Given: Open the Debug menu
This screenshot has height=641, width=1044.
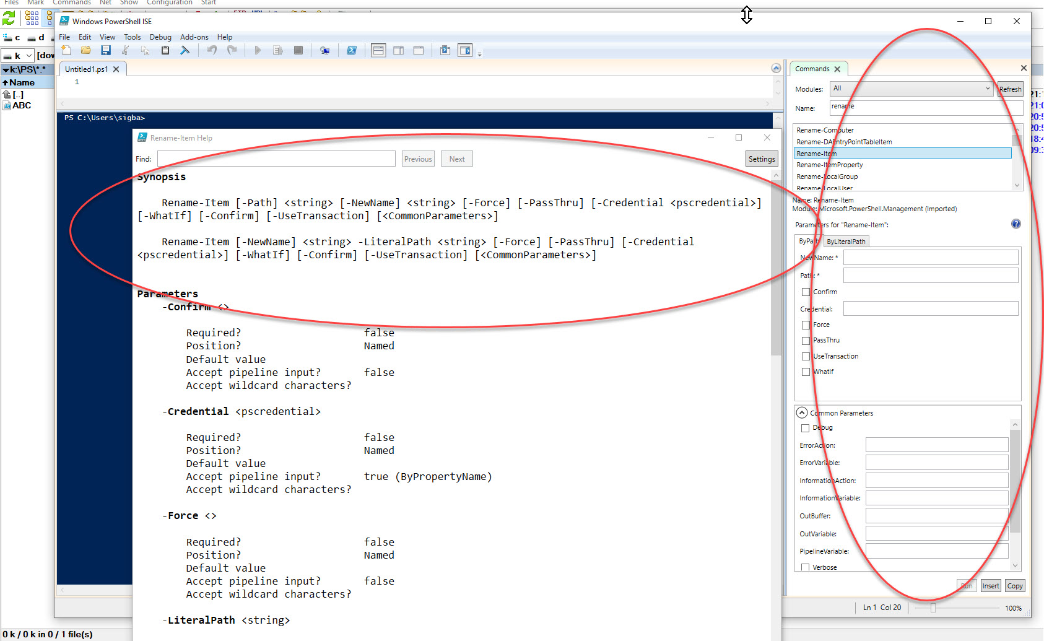Looking at the screenshot, I should coord(160,37).
